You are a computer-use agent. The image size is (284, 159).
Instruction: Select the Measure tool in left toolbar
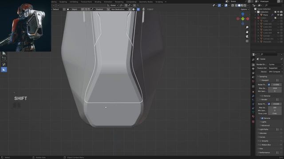pyautogui.click(x=4, y=53)
